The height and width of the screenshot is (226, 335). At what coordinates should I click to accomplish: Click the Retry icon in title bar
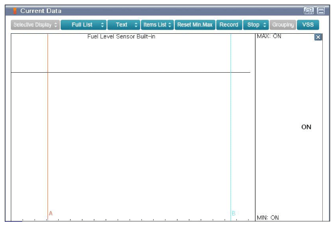click(309, 11)
